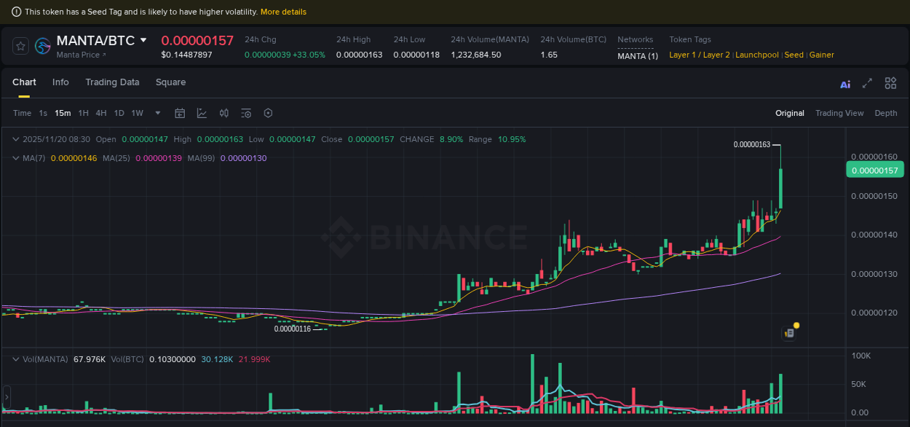
Task: Open the extra timeframe intervals dropdown arrow
Action: (x=157, y=114)
